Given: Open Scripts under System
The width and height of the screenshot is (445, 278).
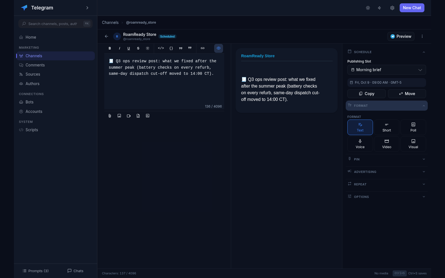Looking at the screenshot, I should pyautogui.click(x=56, y=130).
